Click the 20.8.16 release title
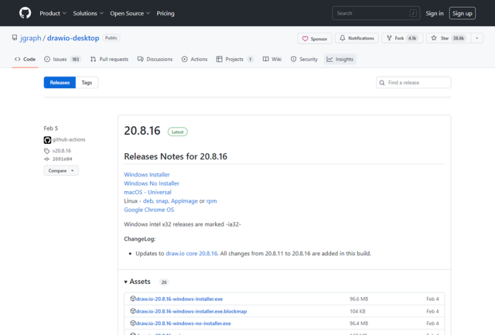This screenshot has width=495, height=335. [142, 131]
